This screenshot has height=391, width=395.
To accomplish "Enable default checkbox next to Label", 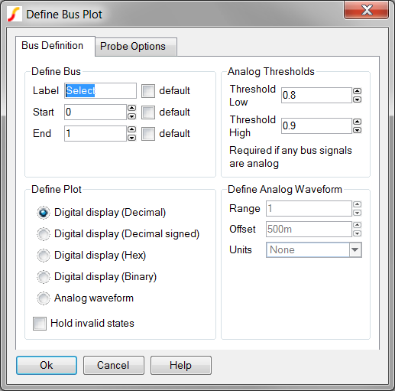I will coord(148,91).
